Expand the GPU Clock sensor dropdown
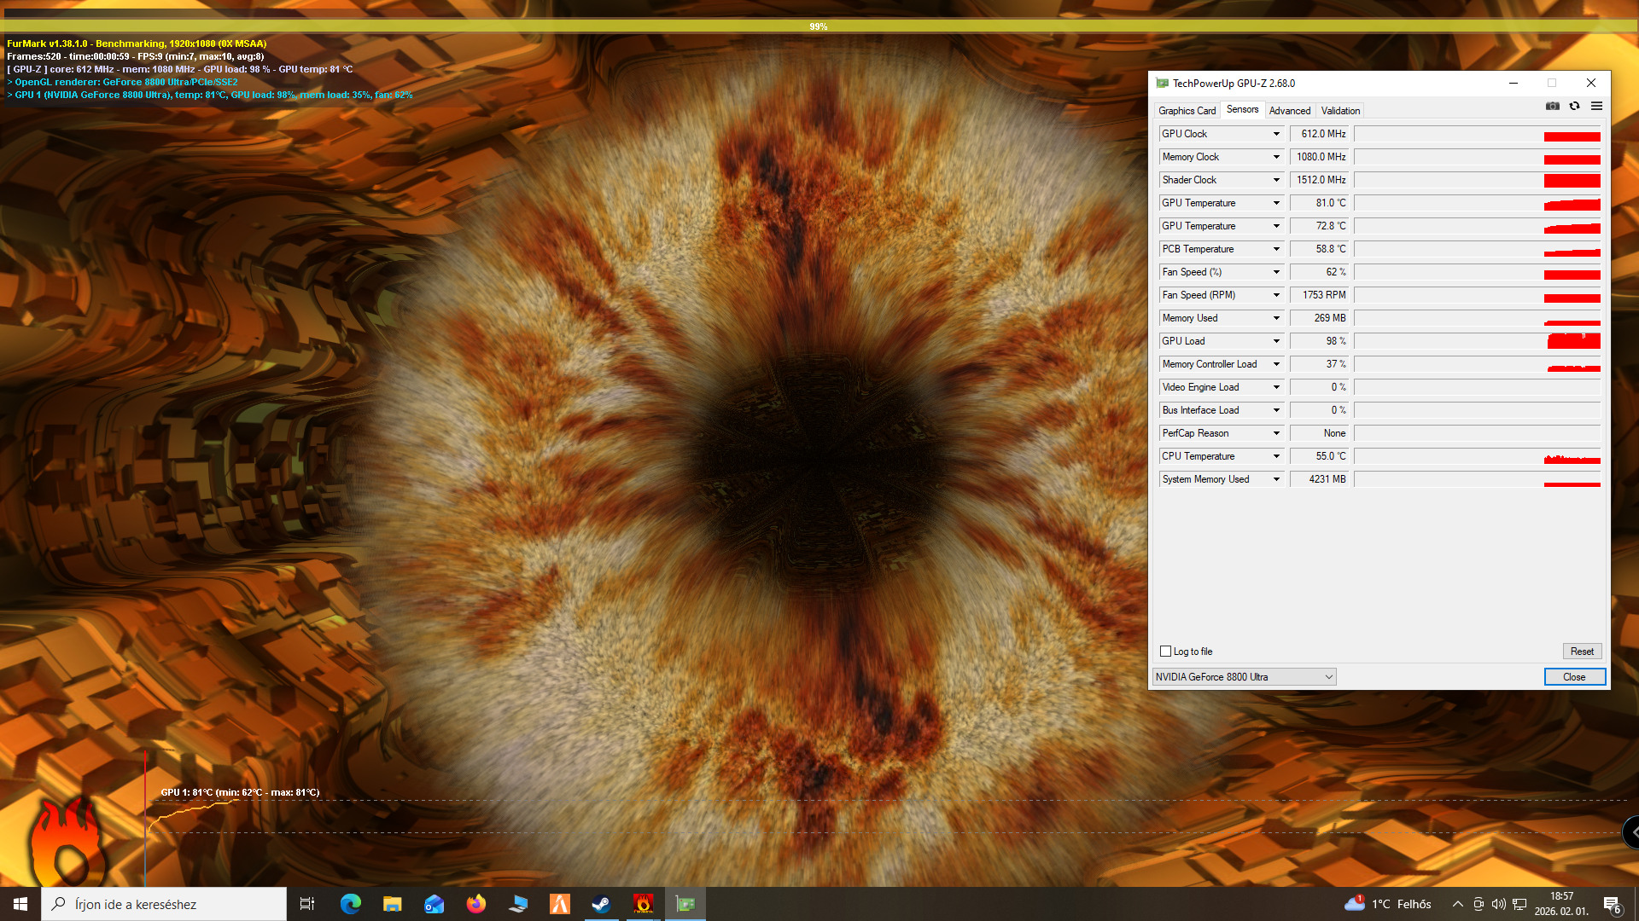This screenshot has width=1639, height=921. point(1276,134)
